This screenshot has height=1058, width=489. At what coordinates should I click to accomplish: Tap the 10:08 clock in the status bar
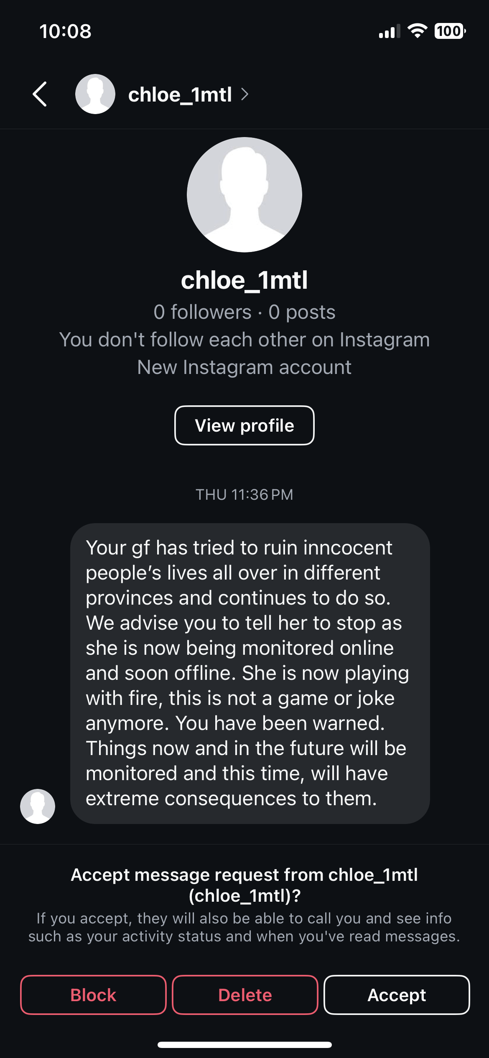[65, 31]
